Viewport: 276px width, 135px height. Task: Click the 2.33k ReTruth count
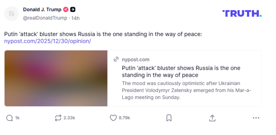pos(69,118)
